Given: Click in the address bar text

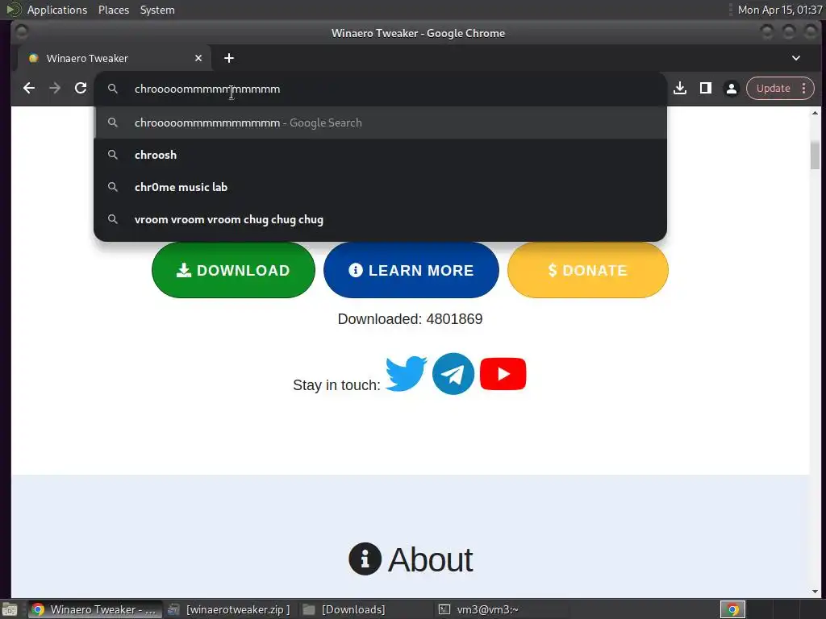Looking at the screenshot, I should [x=207, y=89].
